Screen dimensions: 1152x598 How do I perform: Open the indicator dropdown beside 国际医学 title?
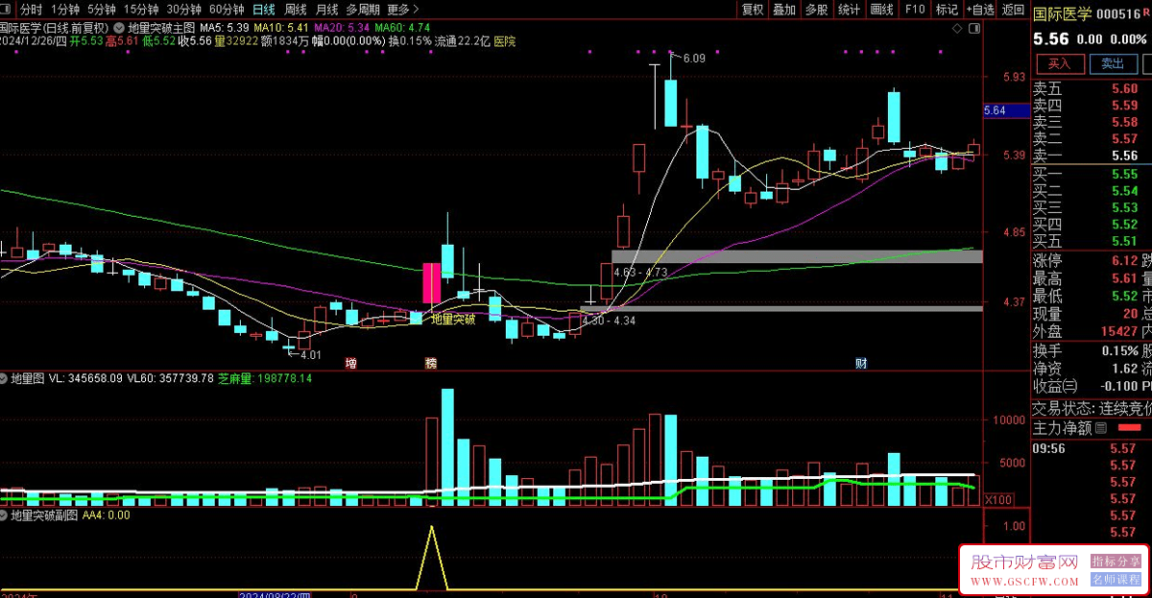tap(118, 29)
